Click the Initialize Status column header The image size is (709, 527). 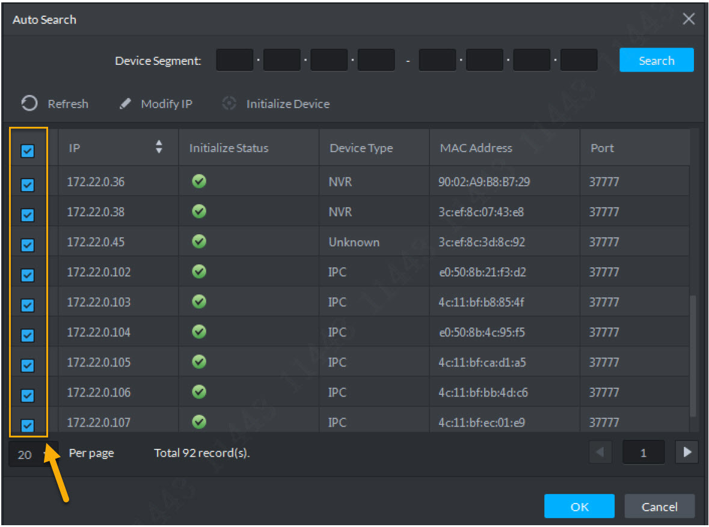point(249,147)
